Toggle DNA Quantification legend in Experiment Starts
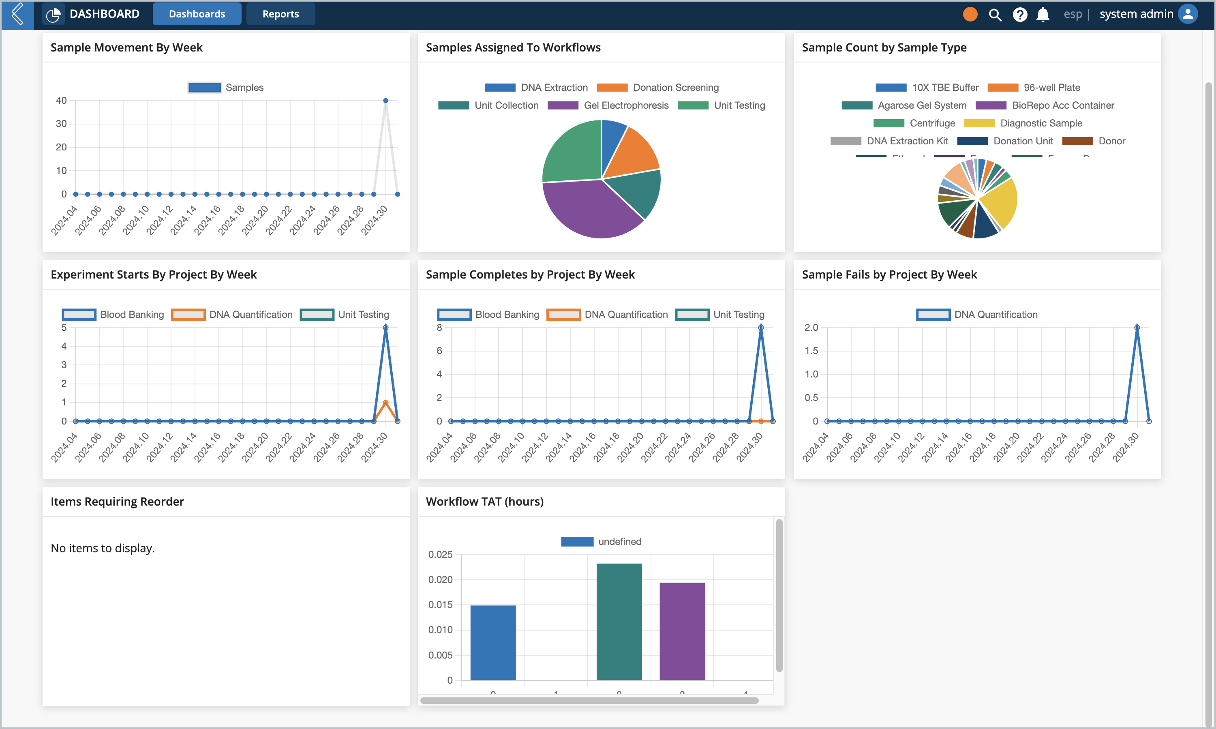The image size is (1216, 729). tap(232, 315)
